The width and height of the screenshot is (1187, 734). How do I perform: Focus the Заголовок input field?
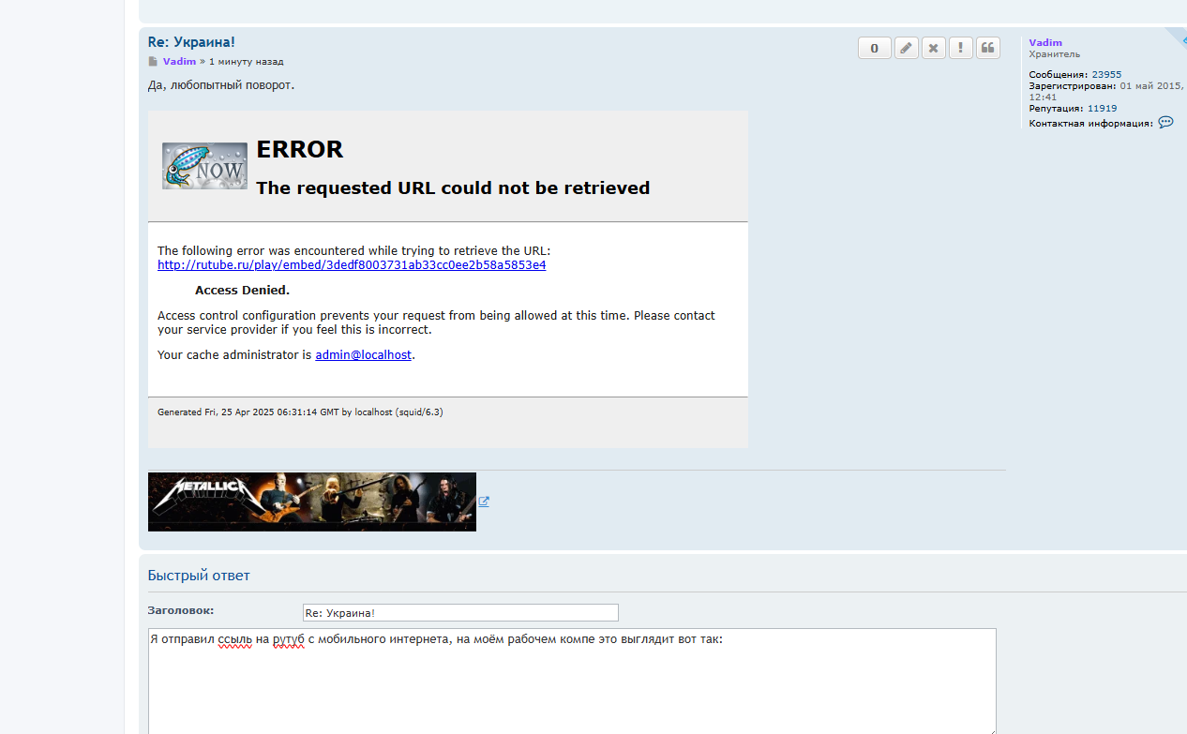tap(460, 612)
